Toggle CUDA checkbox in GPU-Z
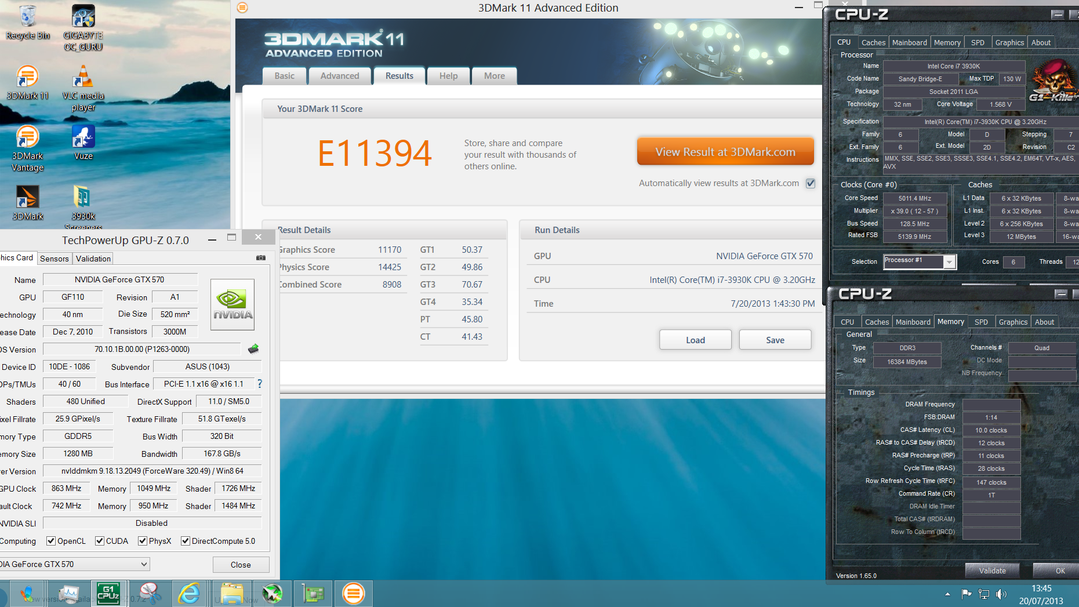This screenshot has height=607, width=1079. point(100,541)
